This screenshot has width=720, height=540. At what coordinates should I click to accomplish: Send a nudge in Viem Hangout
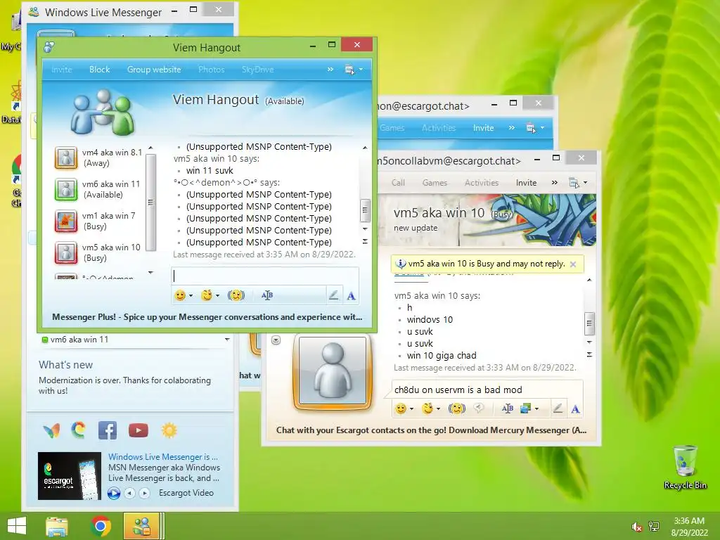[x=236, y=295]
